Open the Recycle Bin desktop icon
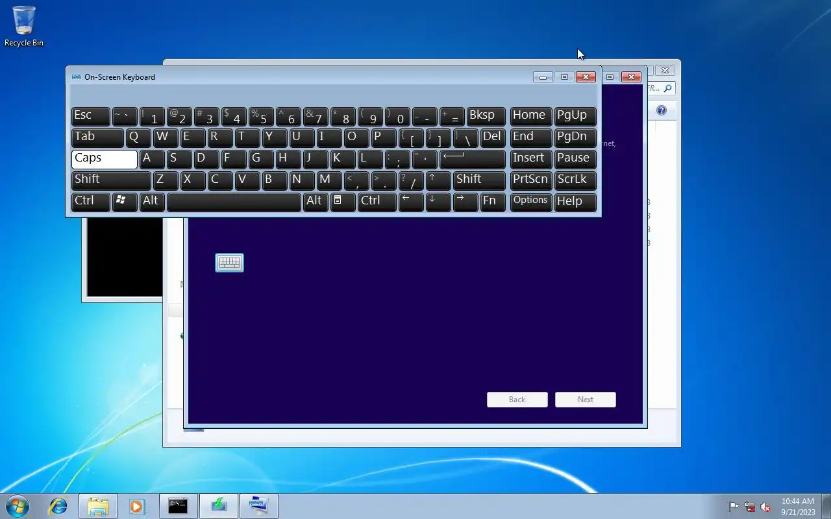This screenshot has height=519, width=831. (24, 27)
